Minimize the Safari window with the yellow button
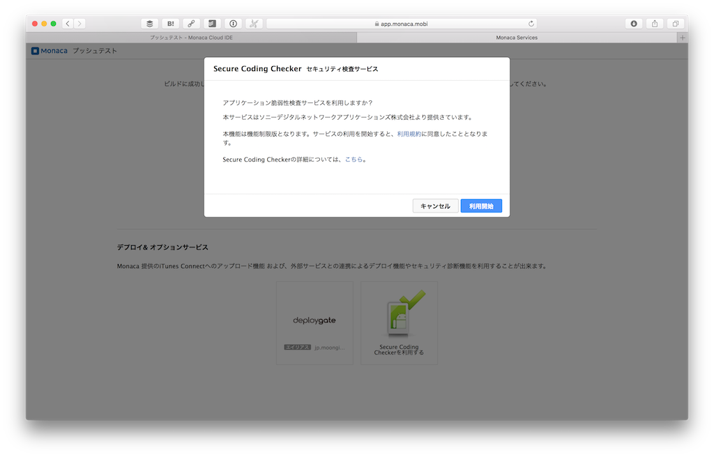The height and width of the screenshot is (457, 714). click(44, 24)
